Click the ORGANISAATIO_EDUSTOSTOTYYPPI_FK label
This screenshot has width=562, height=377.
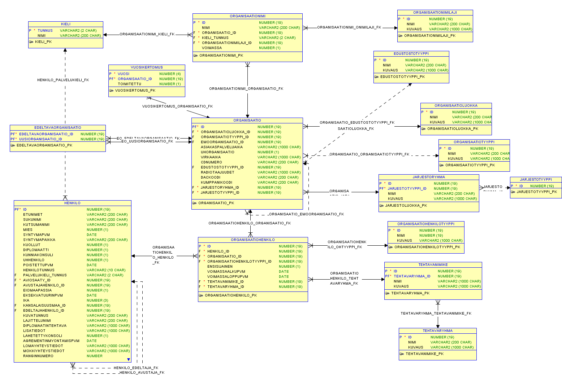point(357,123)
